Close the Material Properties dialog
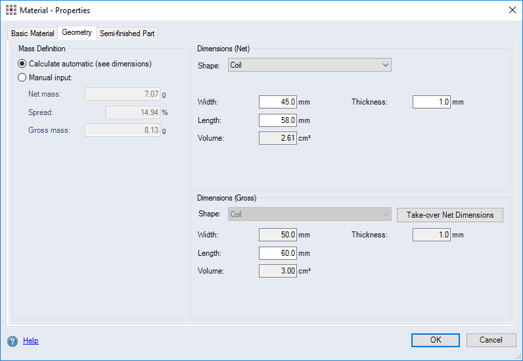Image resolution: width=523 pixels, height=361 pixels. 512,11
